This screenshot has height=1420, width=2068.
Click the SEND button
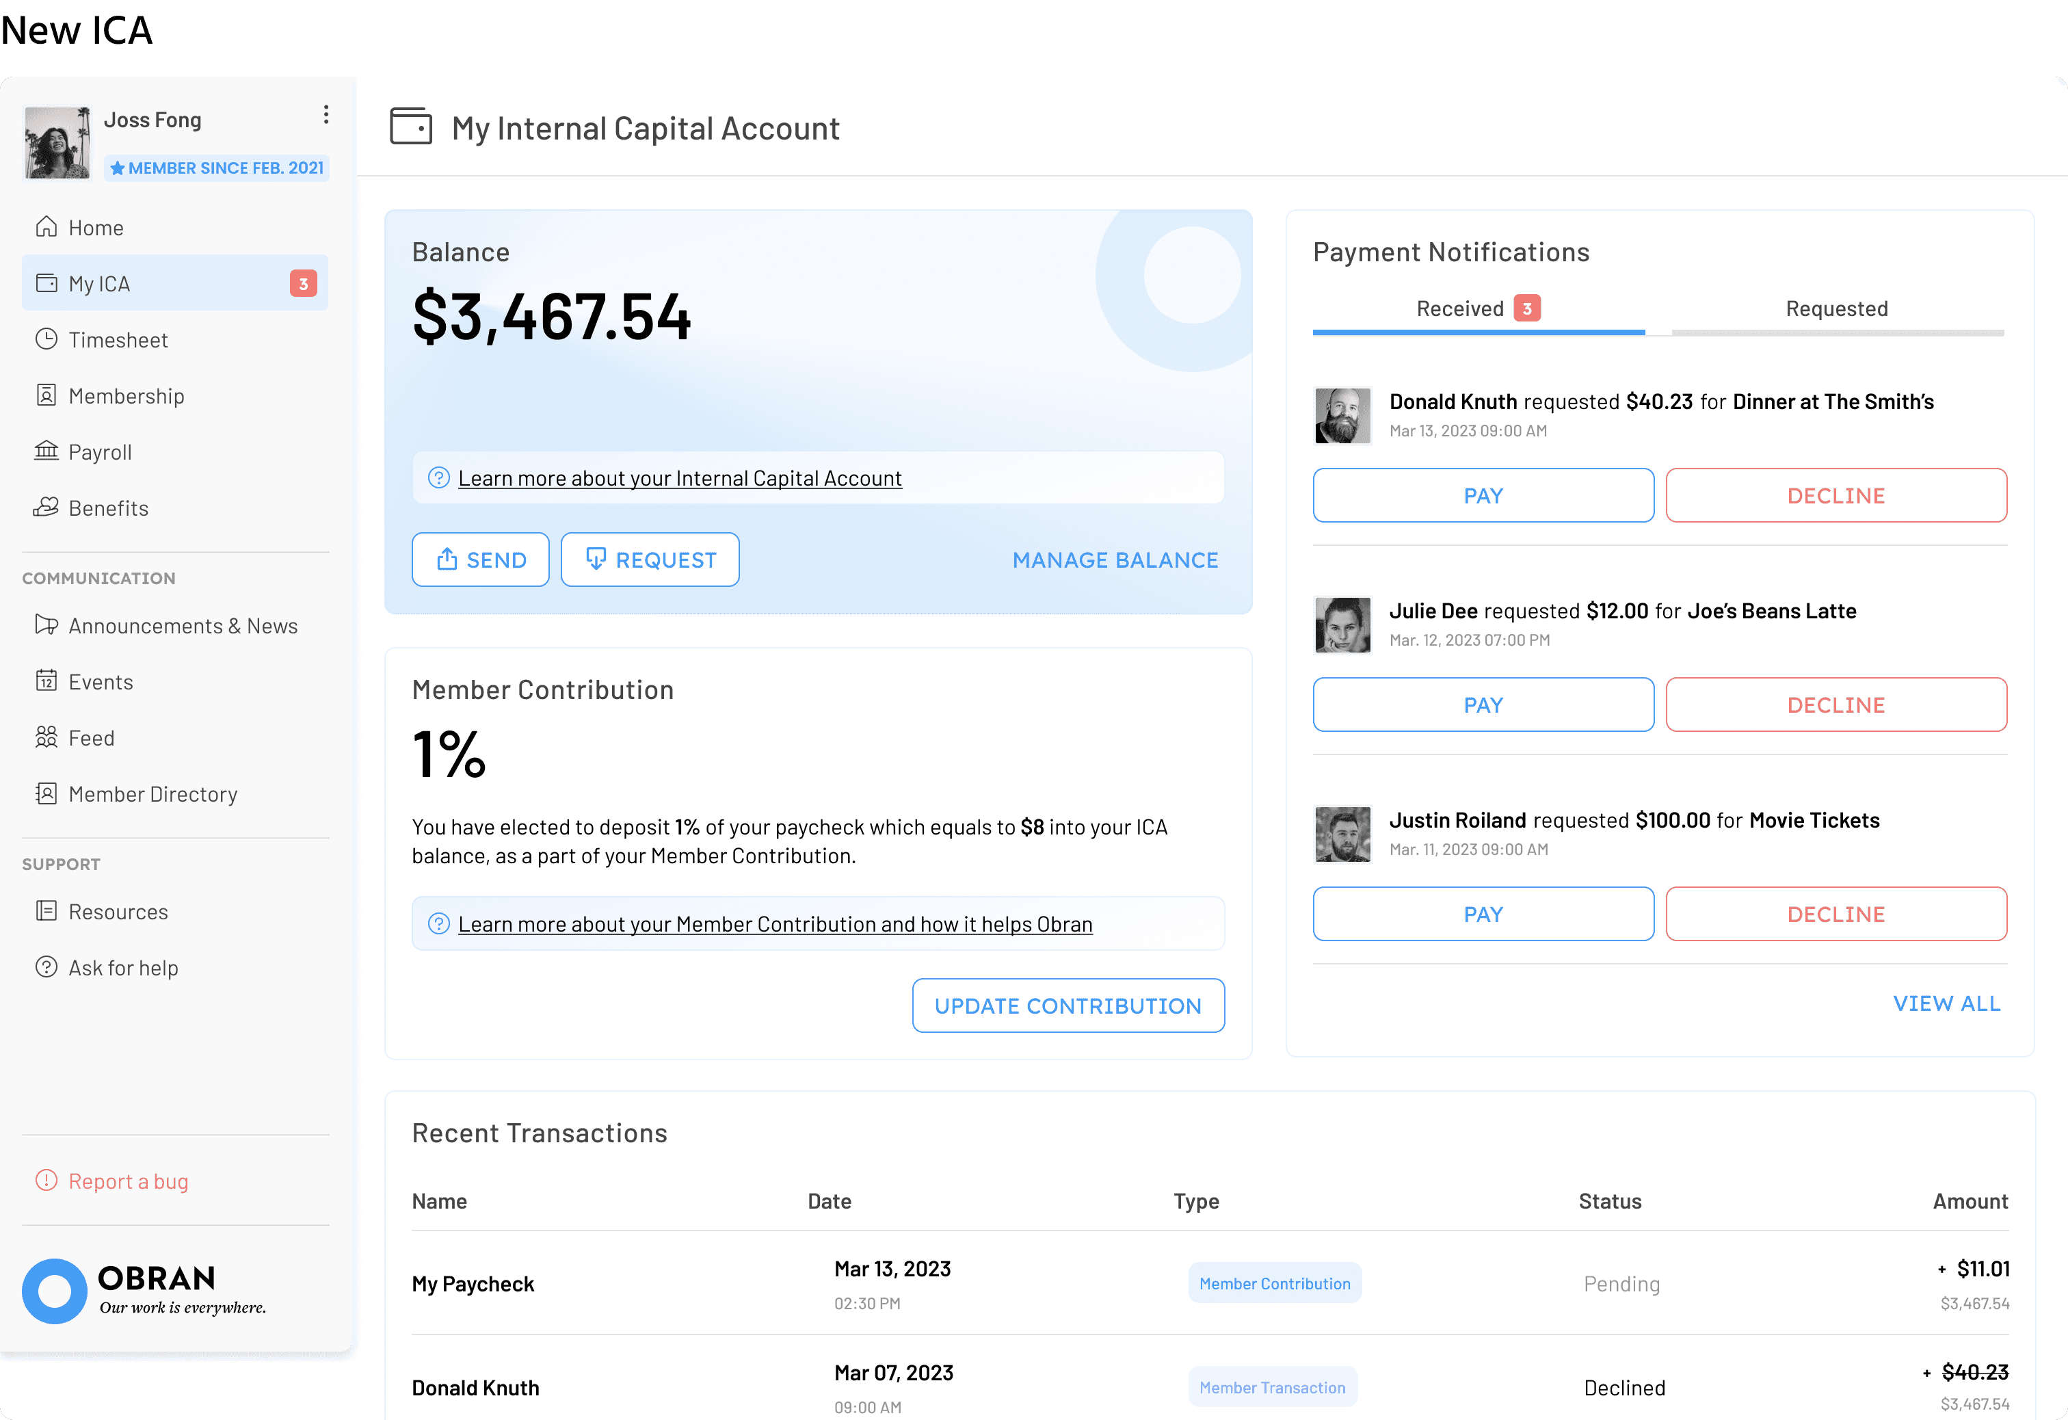click(x=481, y=560)
